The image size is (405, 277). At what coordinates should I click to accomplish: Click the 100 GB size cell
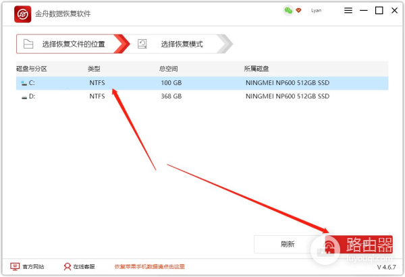(171, 83)
